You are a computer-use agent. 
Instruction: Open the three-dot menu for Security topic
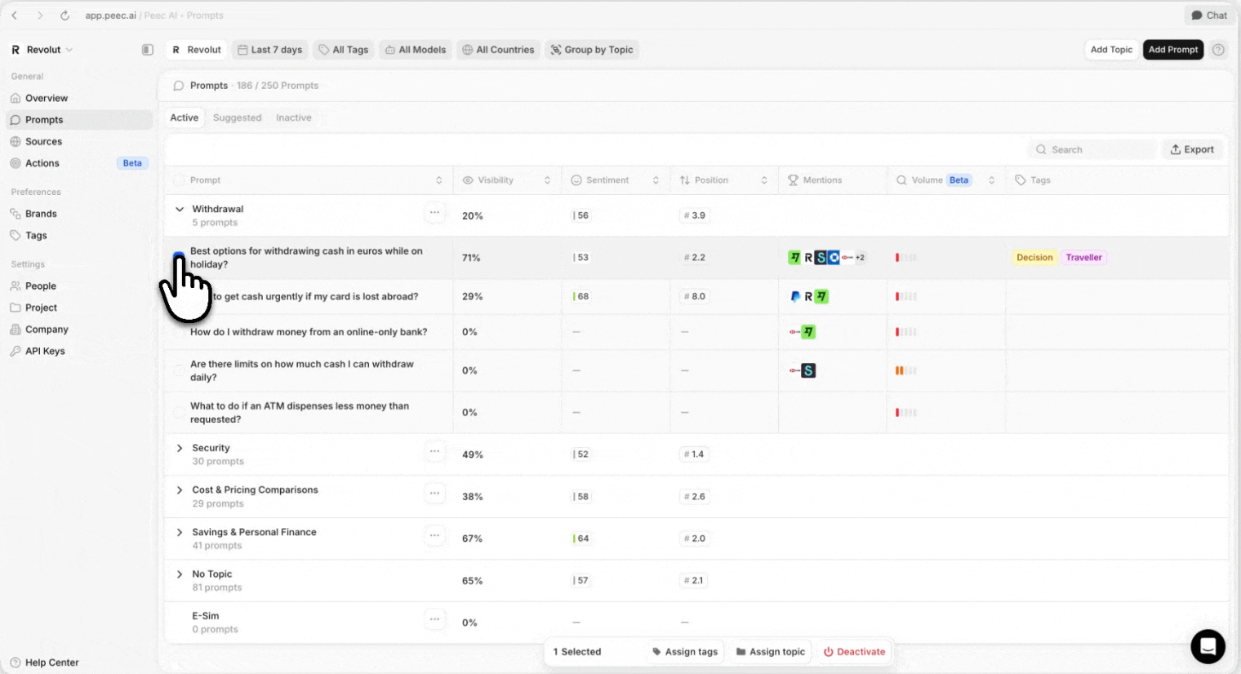tap(434, 451)
